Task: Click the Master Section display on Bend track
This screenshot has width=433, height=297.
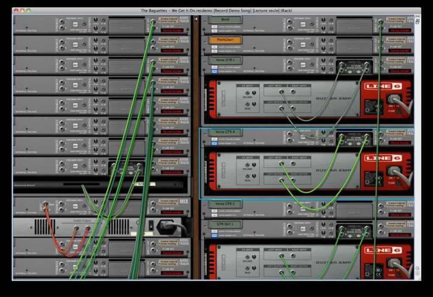Action: pos(400,31)
